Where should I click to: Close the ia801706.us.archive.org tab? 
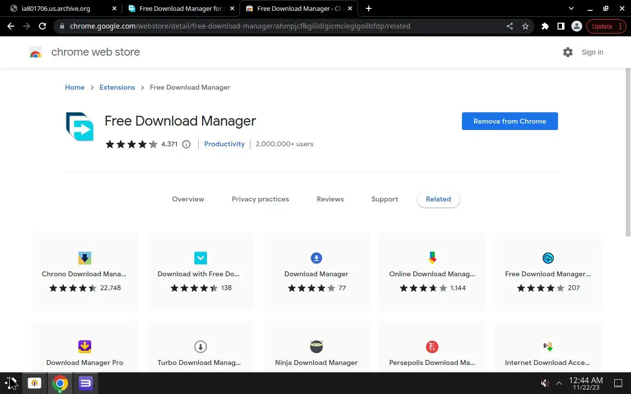click(x=114, y=8)
